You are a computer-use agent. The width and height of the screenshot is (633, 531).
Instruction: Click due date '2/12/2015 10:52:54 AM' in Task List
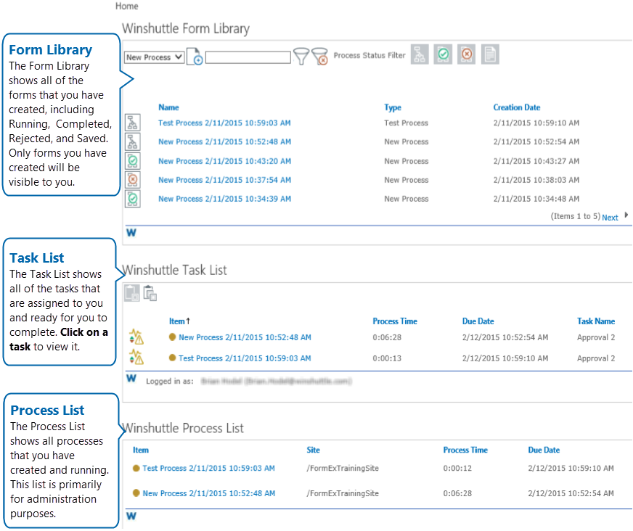(505, 337)
